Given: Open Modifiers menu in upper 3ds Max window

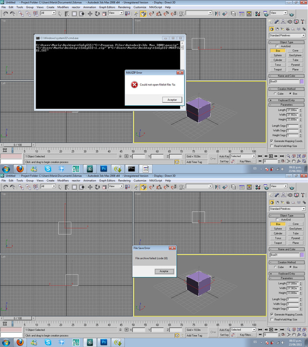Looking at the screenshot, I should point(63,7).
